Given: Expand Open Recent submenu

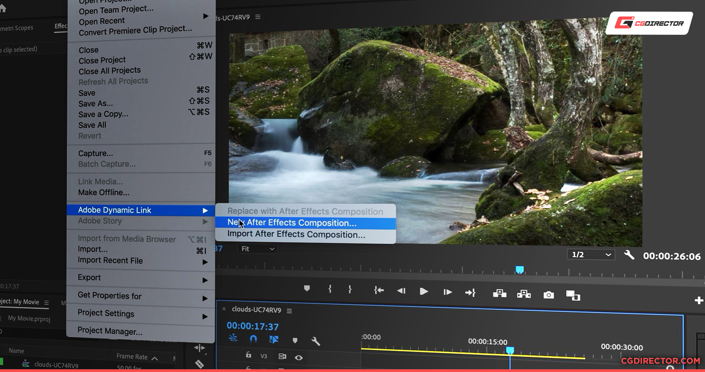Looking at the screenshot, I should pyautogui.click(x=206, y=16).
